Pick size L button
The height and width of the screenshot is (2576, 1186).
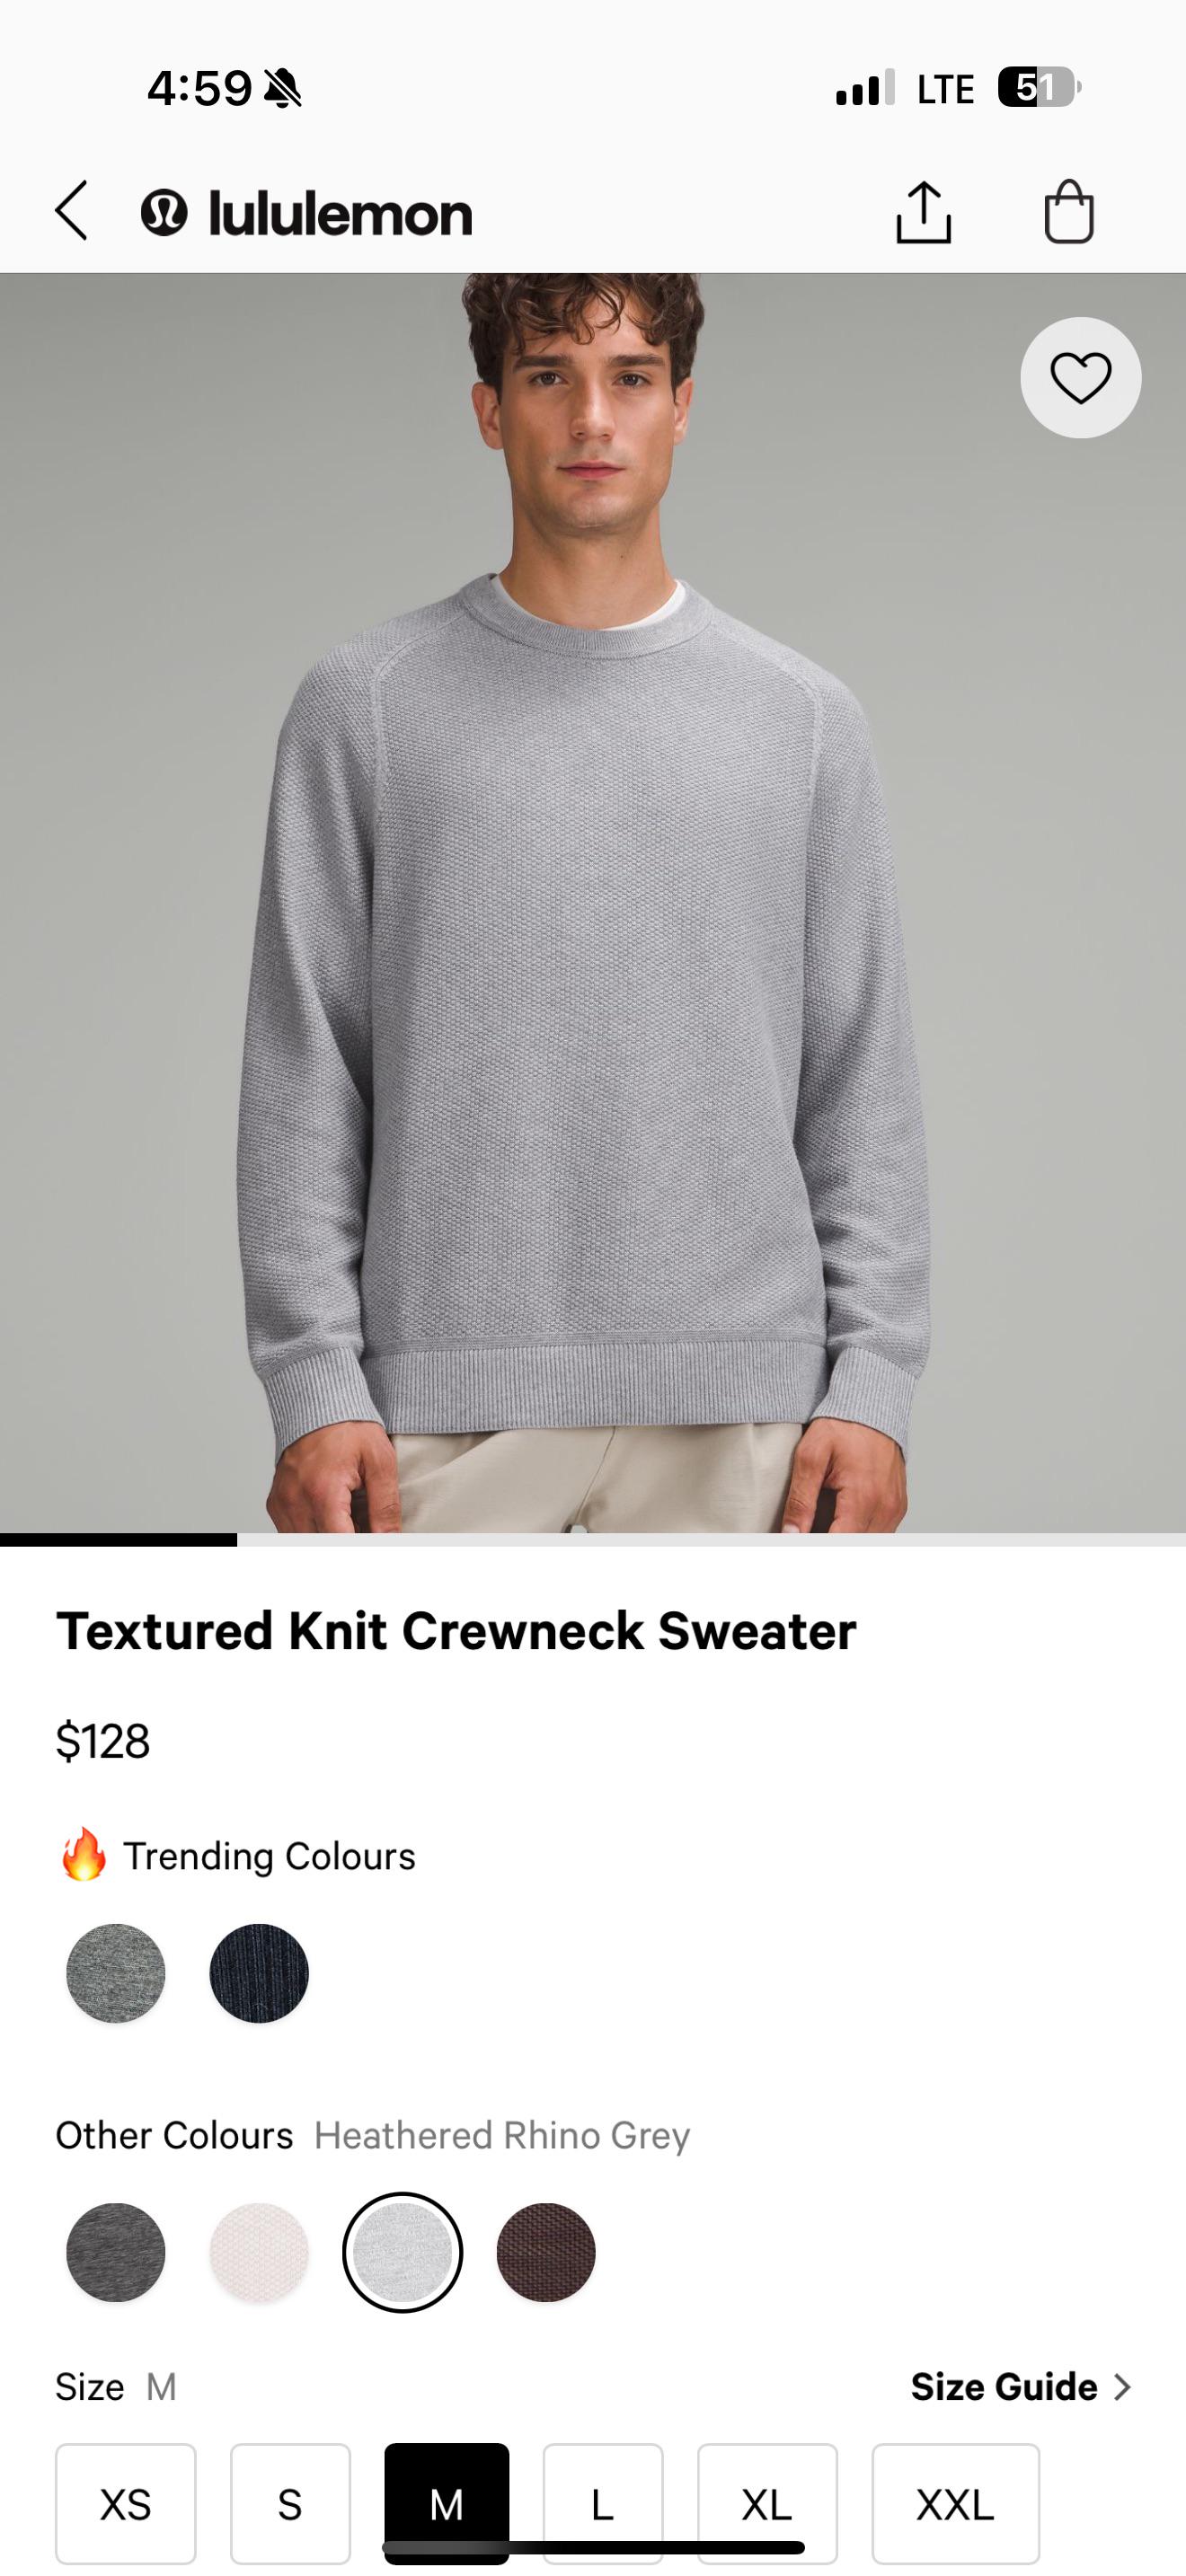click(x=603, y=2503)
